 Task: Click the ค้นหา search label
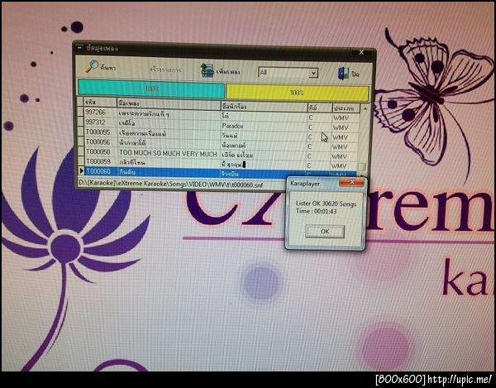107,67
